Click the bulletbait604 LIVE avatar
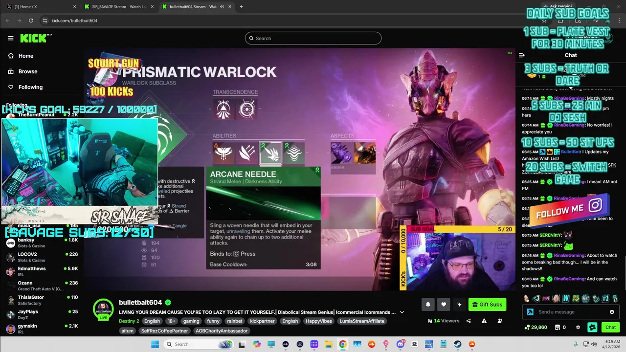Viewport: 626px width, 352px height. pos(103,309)
